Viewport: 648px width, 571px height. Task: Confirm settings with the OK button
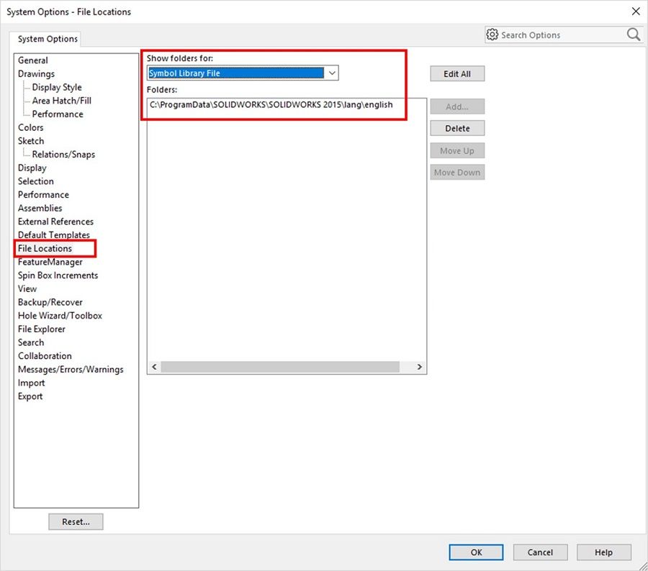click(x=476, y=552)
